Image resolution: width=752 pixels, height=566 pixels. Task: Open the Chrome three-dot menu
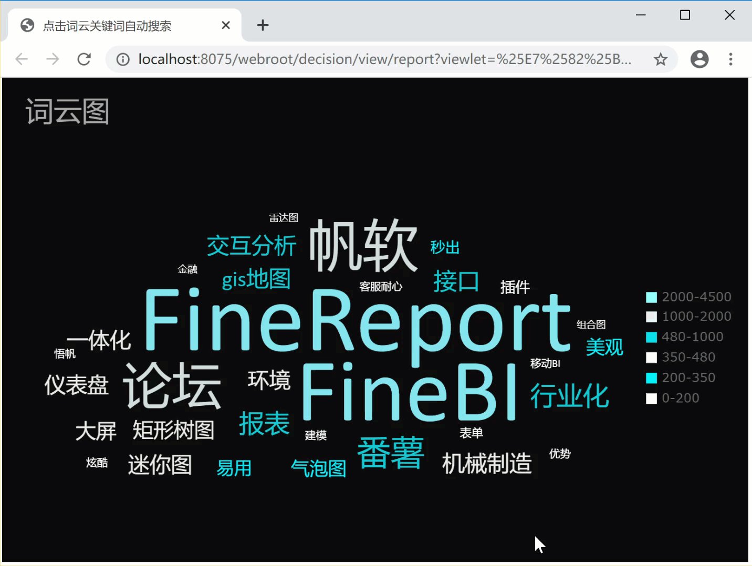click(x=730, y=59)
